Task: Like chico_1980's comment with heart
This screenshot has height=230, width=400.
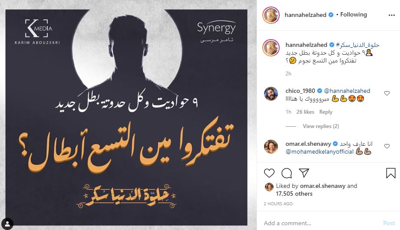Action: coord(387,93)
